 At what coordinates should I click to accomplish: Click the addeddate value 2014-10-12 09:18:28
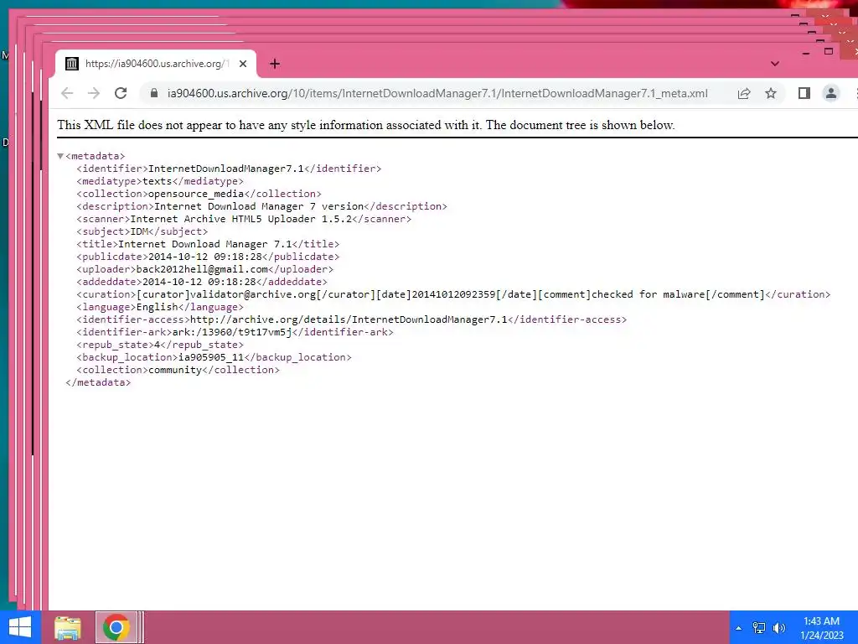[199, 282]
